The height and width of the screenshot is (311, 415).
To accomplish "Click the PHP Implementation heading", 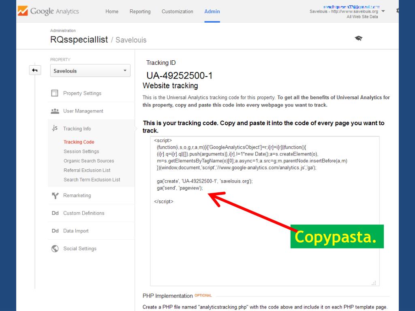I will tap(167, 296).
